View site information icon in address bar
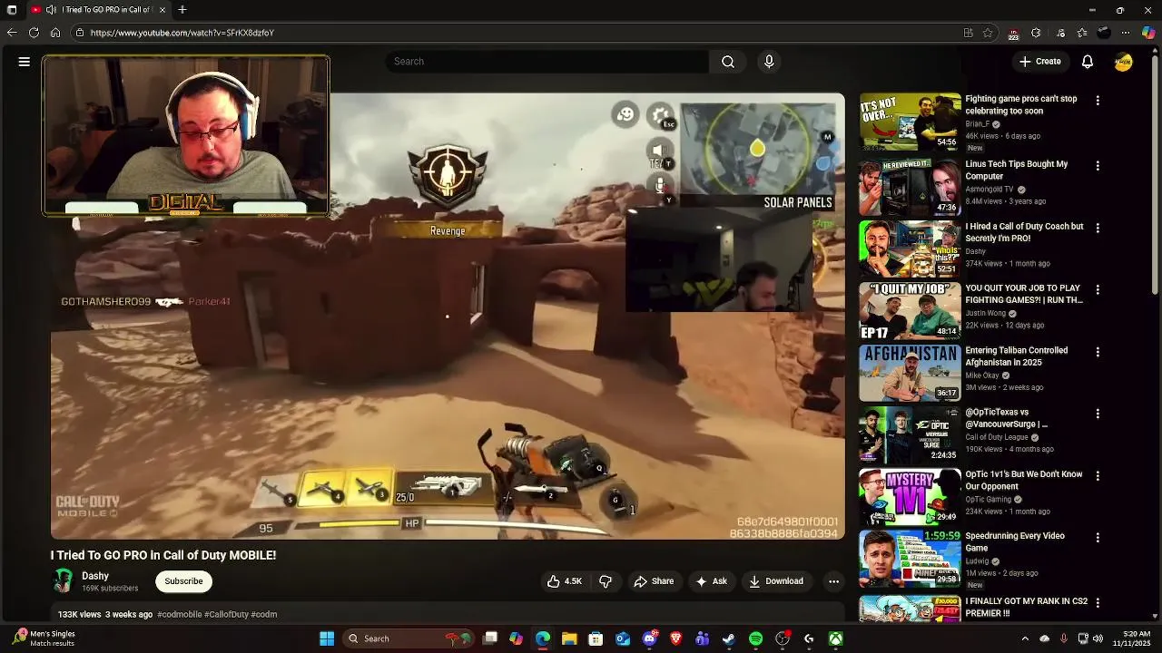Image resolution: width=1162 pixels, height=653 pixels. [80, 33]
